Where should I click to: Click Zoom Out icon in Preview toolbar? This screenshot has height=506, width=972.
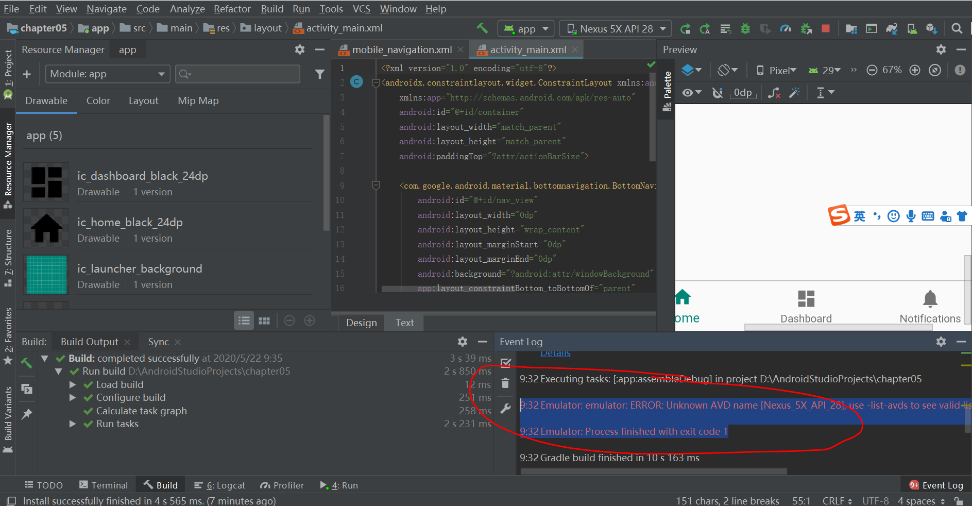[x=872, y=70]
